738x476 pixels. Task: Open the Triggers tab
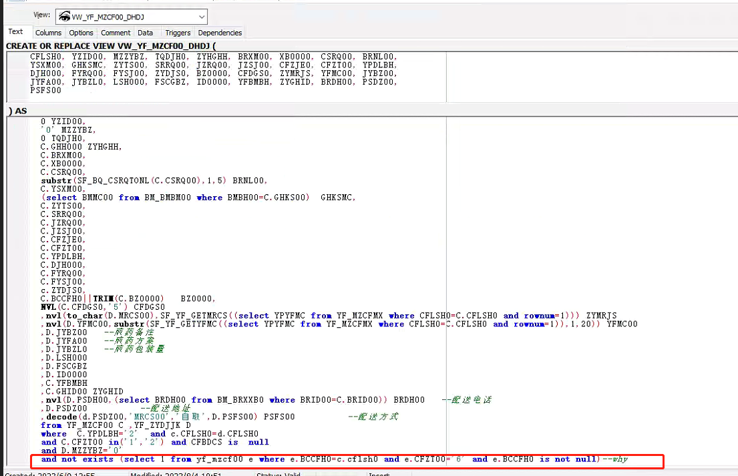coord(178,33)
